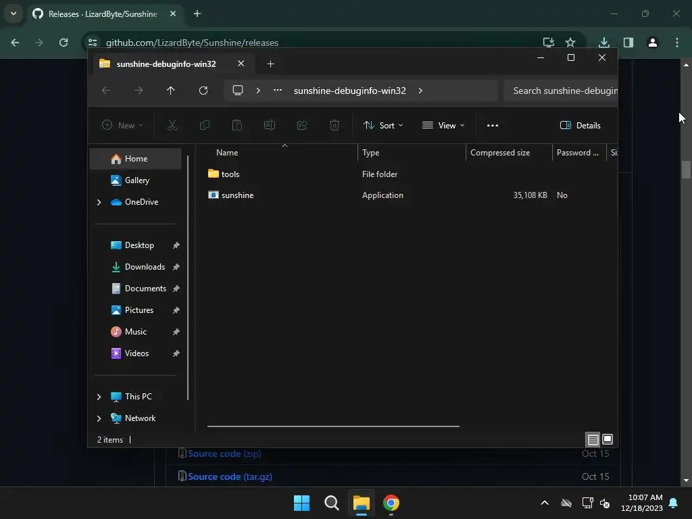Add a new Explorer tab
Image resolution: width=692 pixels, height=519 pixels.
pyautogui.click(x=270, y=64)
